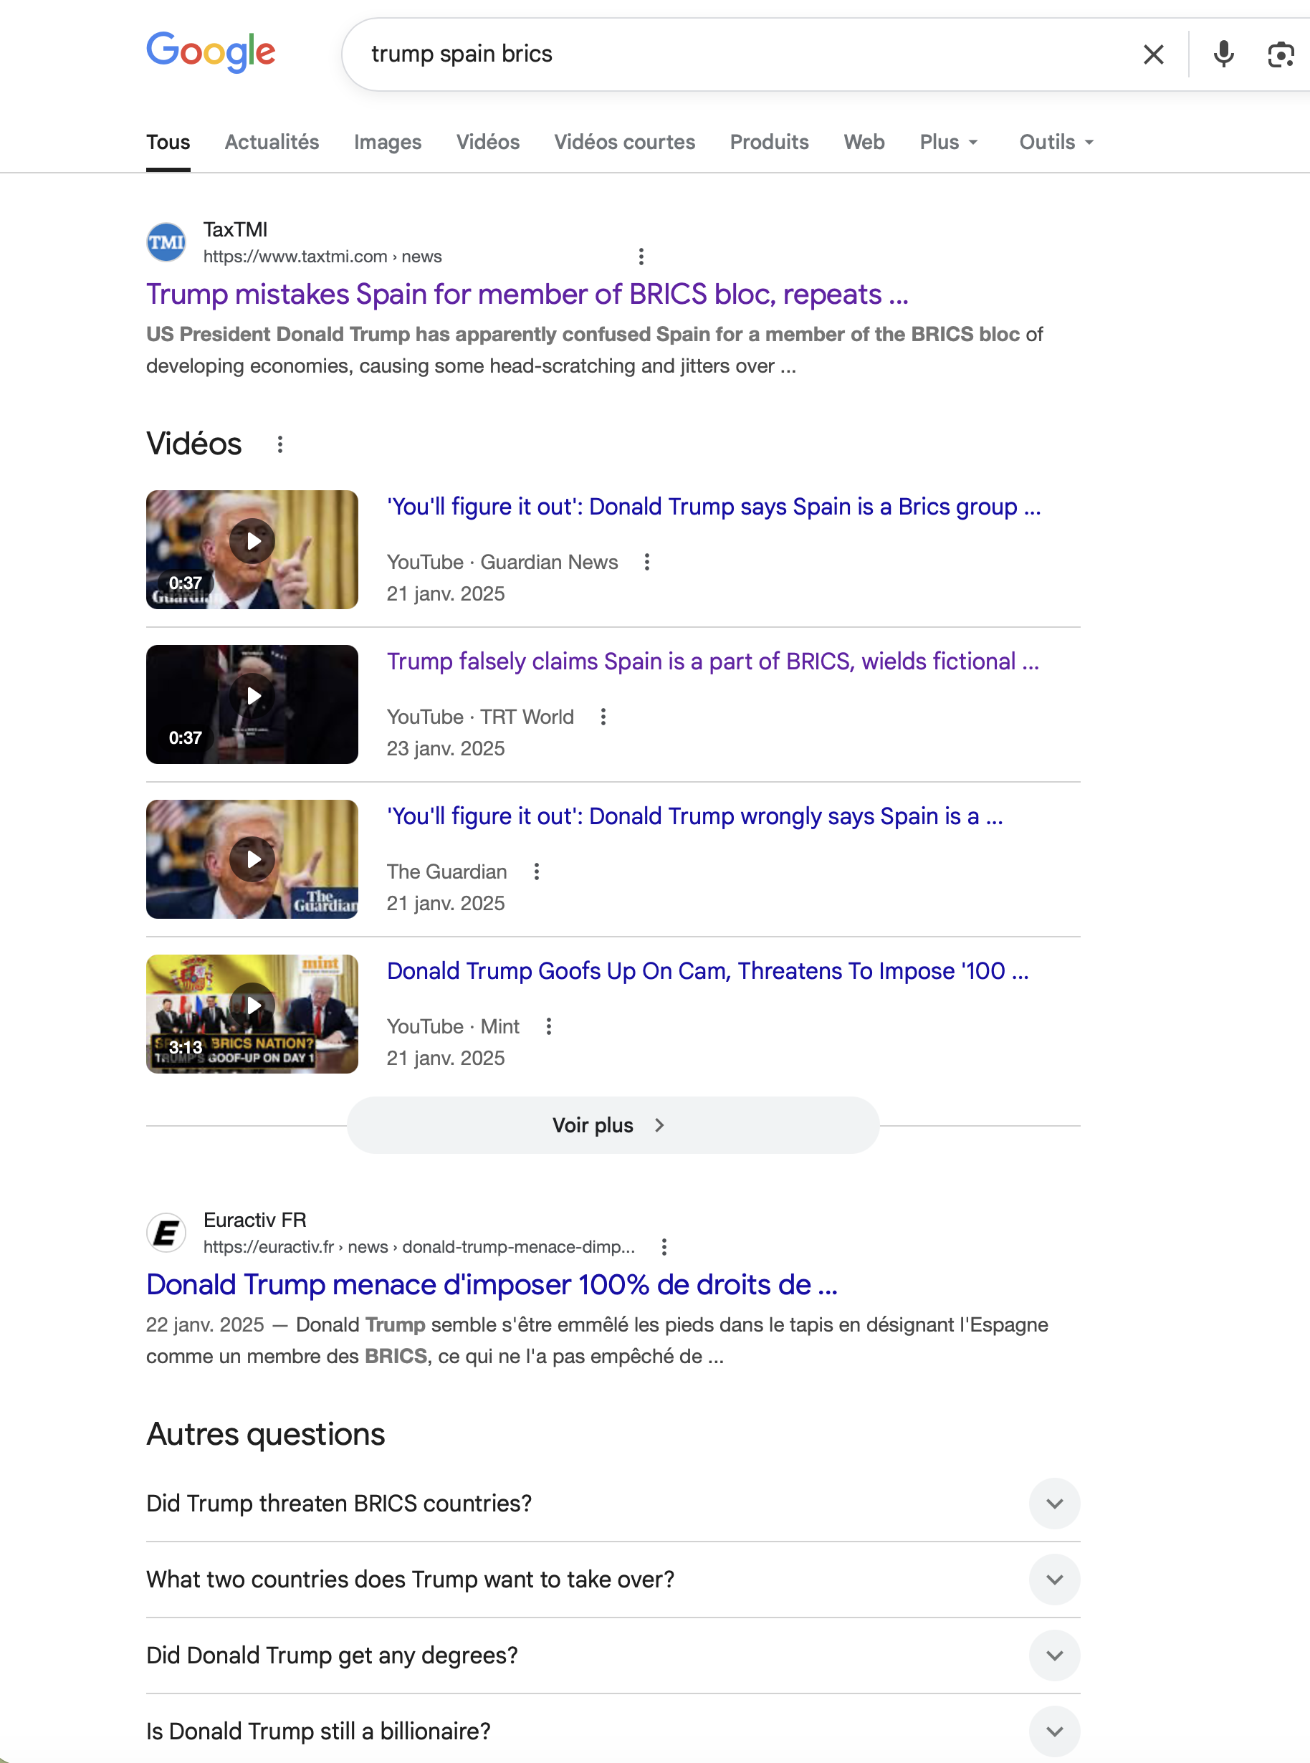The width and height of the screenshot is (1310, 1763).
Task: Open options menu for Euractiv FR result
Action: coord(664,1247)
